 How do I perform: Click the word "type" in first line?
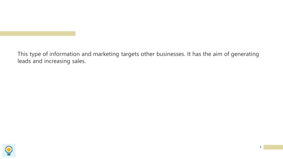35,54
